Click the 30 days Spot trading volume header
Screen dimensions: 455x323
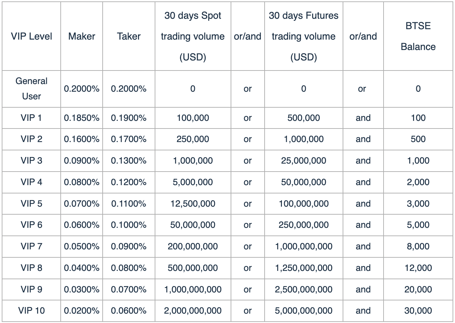pos(193,36)
